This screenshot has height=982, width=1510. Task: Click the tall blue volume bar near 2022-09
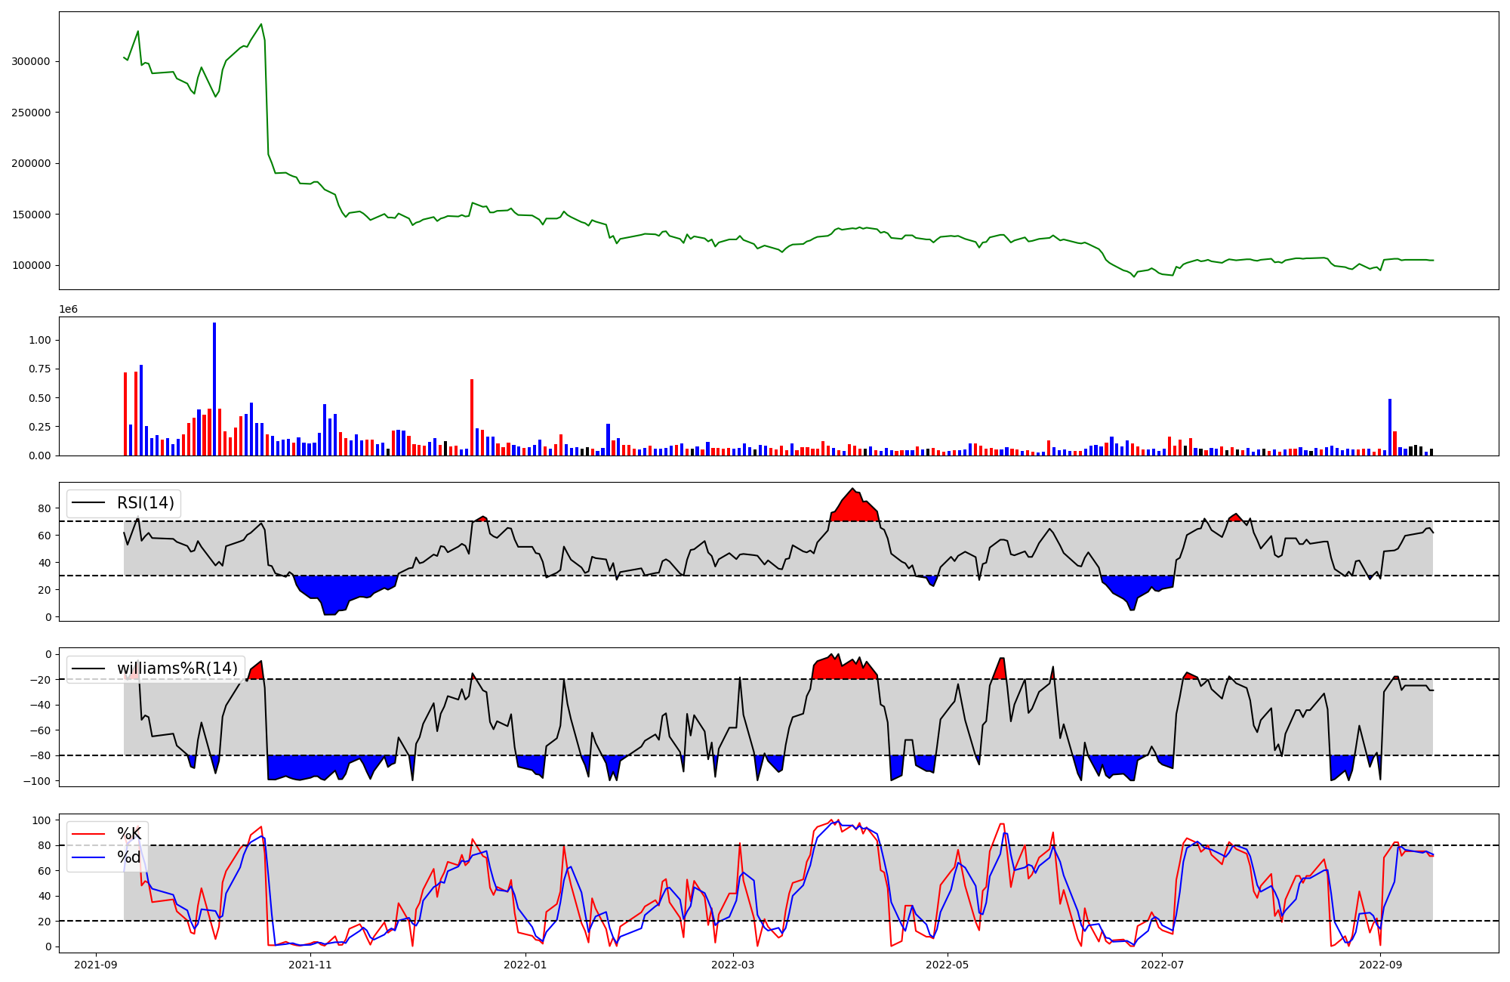1390,427
